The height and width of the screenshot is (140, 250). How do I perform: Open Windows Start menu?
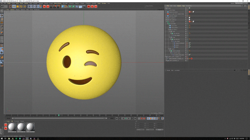[x=2, y=138]
